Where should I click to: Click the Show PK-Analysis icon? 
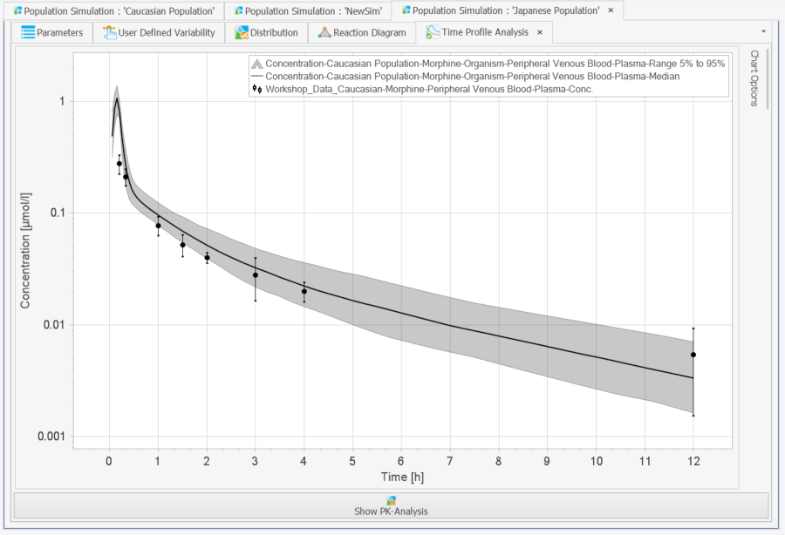tap(391, 500)
